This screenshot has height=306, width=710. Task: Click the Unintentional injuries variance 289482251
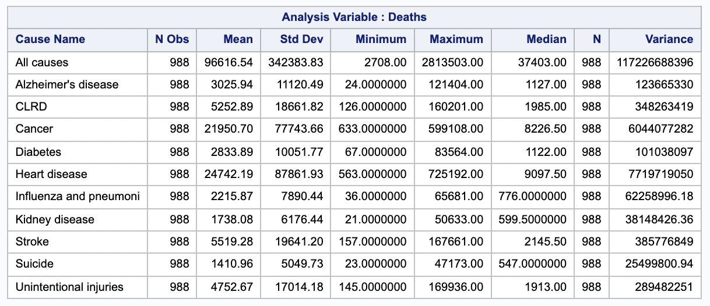pos(665,286)
